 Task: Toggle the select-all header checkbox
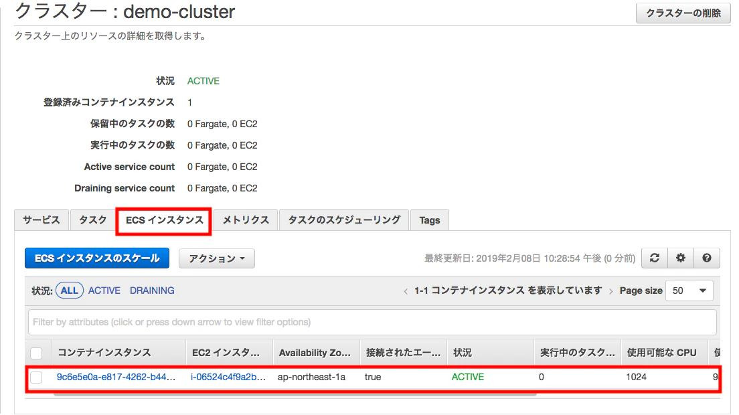[x=36, y=353]
